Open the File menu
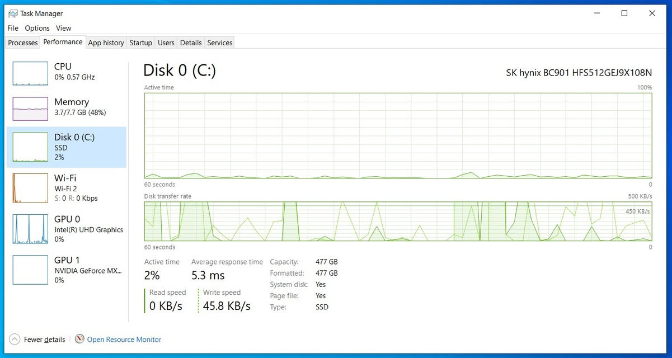672x358 pixels. point(13,28)
